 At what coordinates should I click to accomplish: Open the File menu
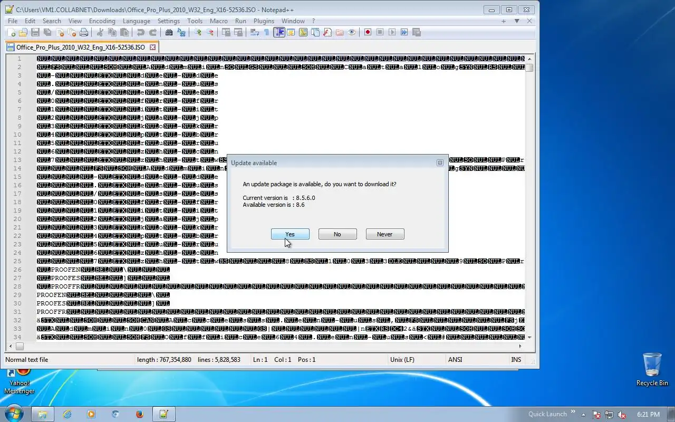[x=13, y=21]
